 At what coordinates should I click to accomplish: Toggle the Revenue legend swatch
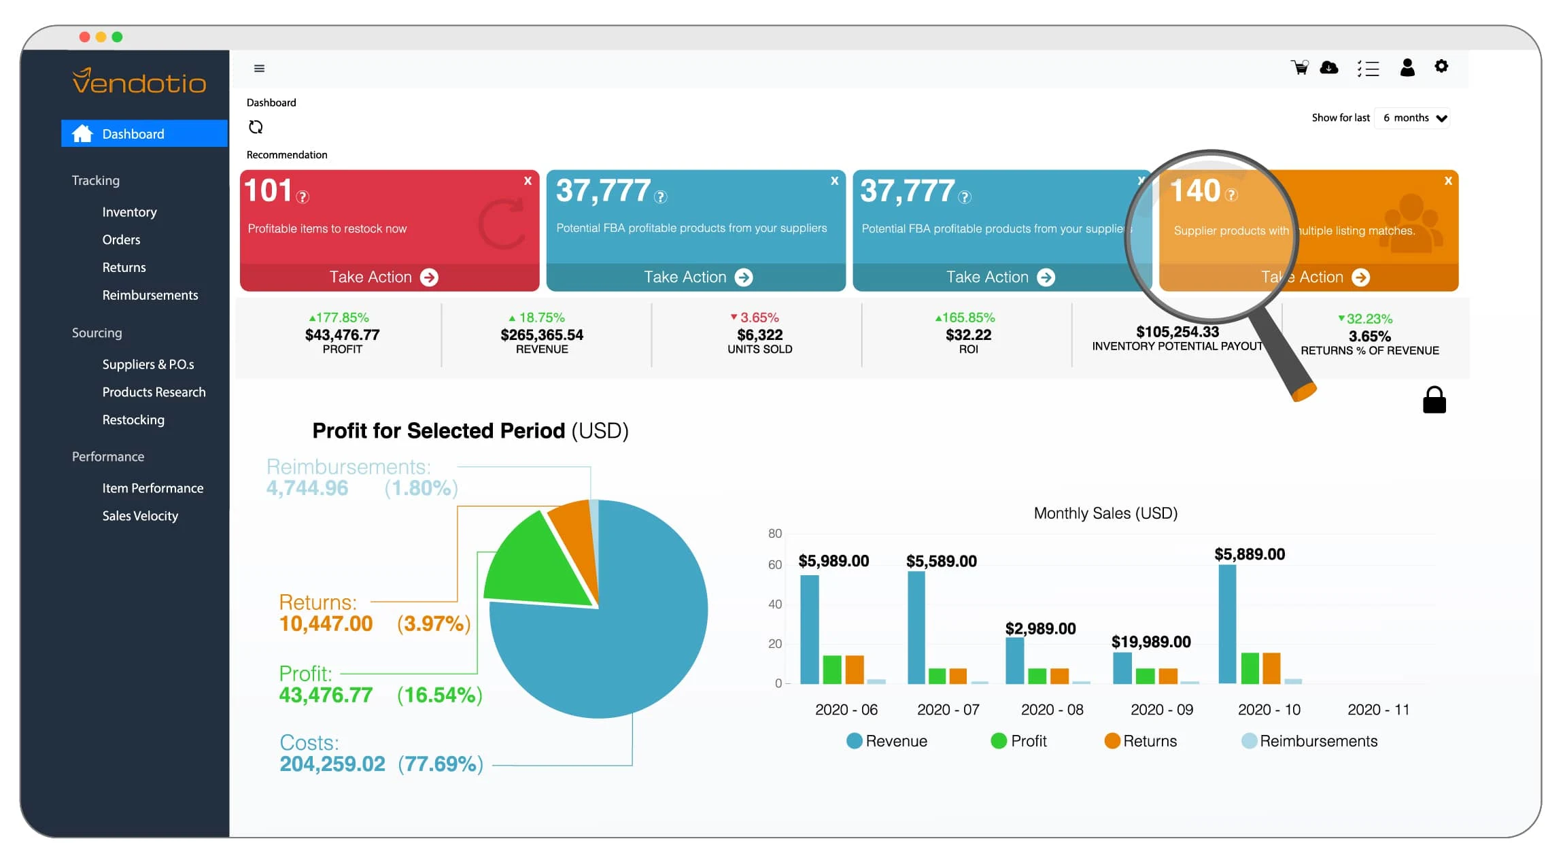coord(854,741)
